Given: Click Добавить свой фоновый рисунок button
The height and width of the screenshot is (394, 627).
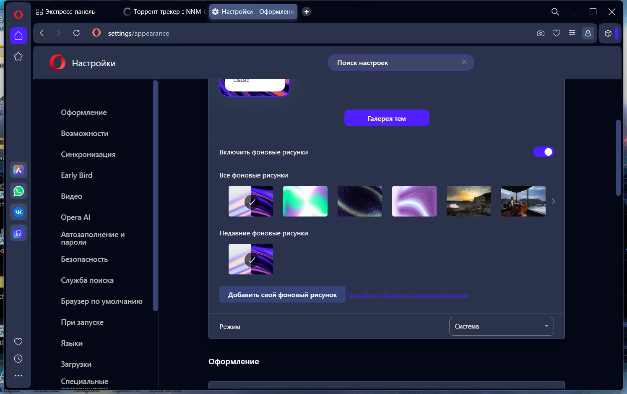Looking at the screenshot, I should pyautogui.click(x=282, y=295).
